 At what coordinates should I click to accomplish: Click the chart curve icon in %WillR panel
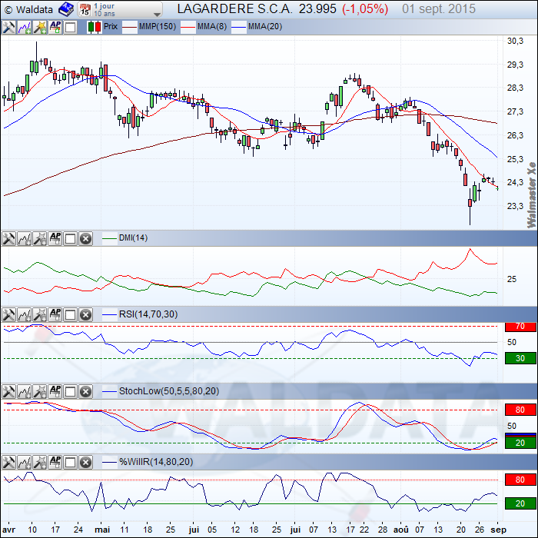pyautogui.click(x=25, y=462)
